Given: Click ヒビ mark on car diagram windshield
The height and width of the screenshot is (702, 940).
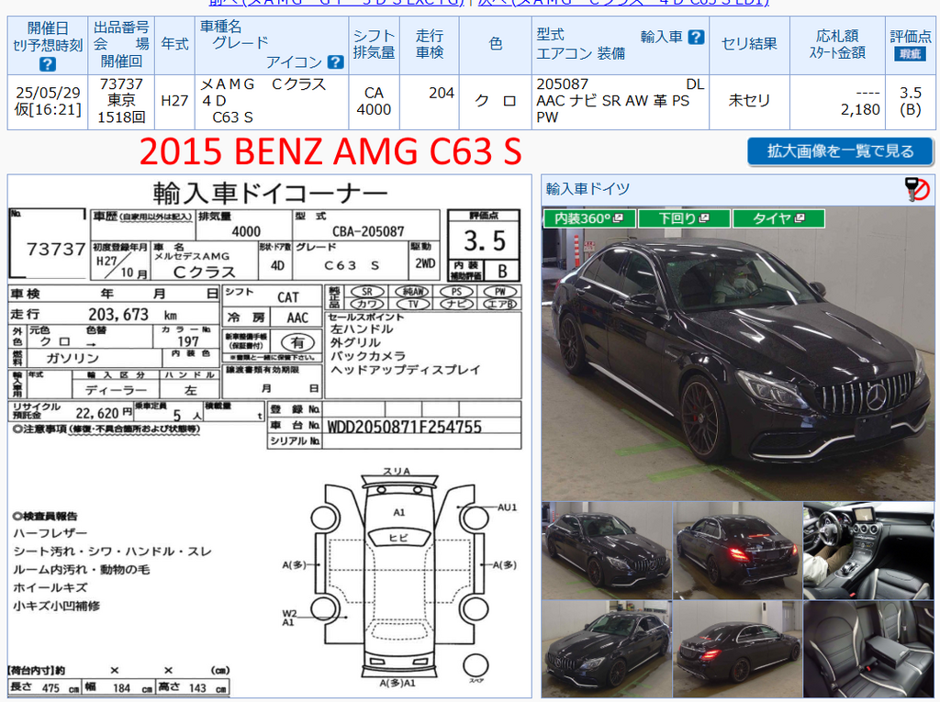Looking at the screenshot, I should 398,538.
